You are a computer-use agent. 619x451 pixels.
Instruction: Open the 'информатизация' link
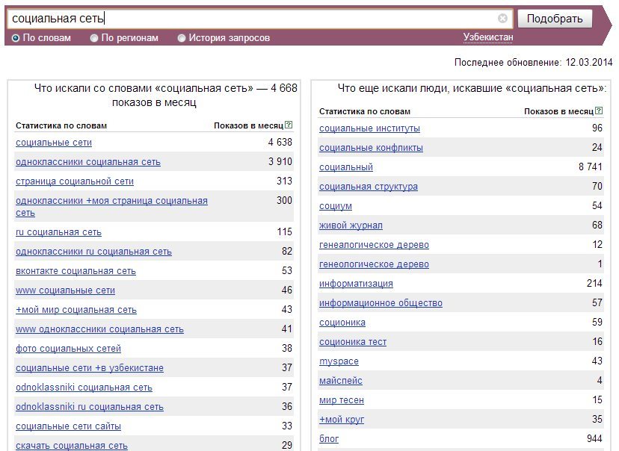356,283
